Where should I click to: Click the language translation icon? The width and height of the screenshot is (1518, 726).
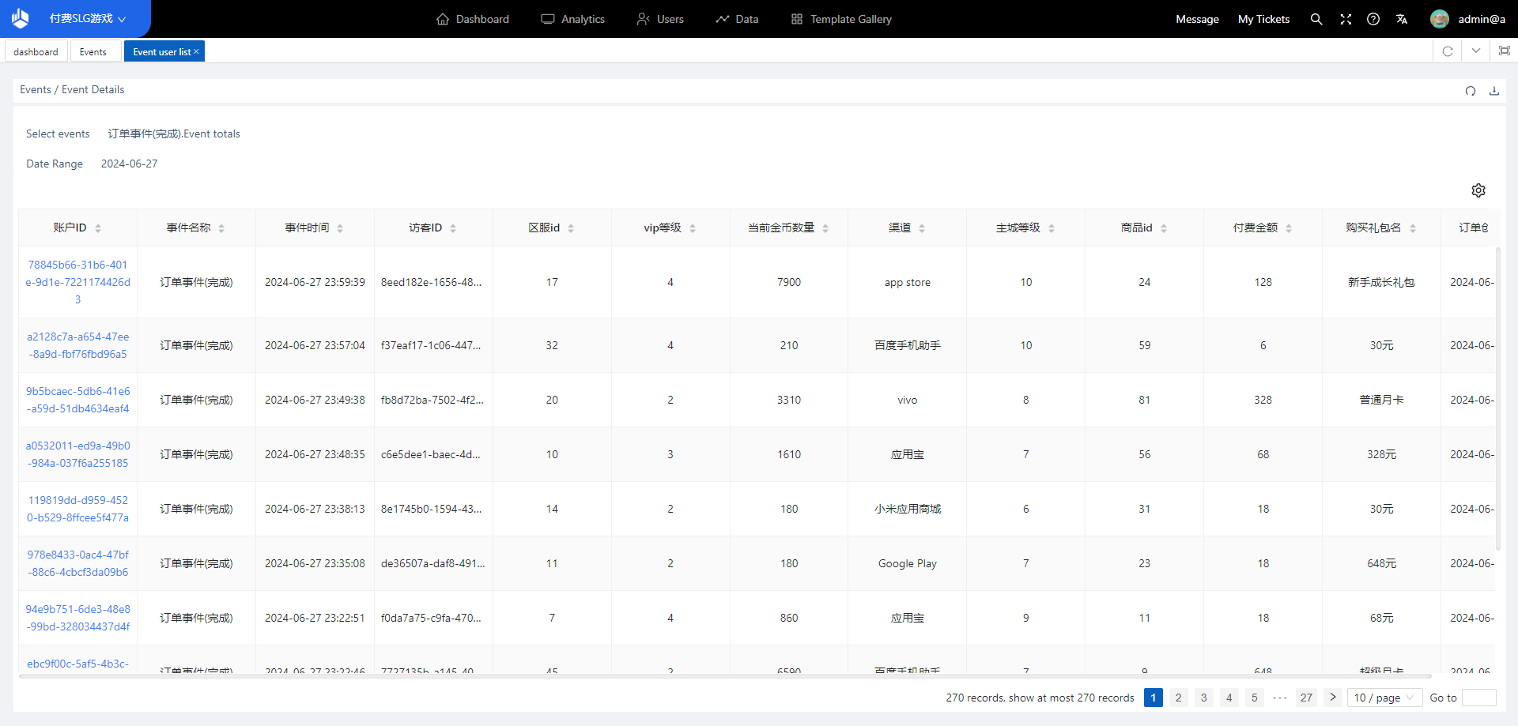(1402, 19)
